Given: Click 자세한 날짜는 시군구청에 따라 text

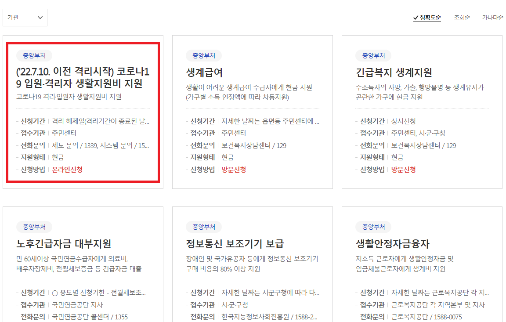Looking at the screenshot, I should [270, 293].
